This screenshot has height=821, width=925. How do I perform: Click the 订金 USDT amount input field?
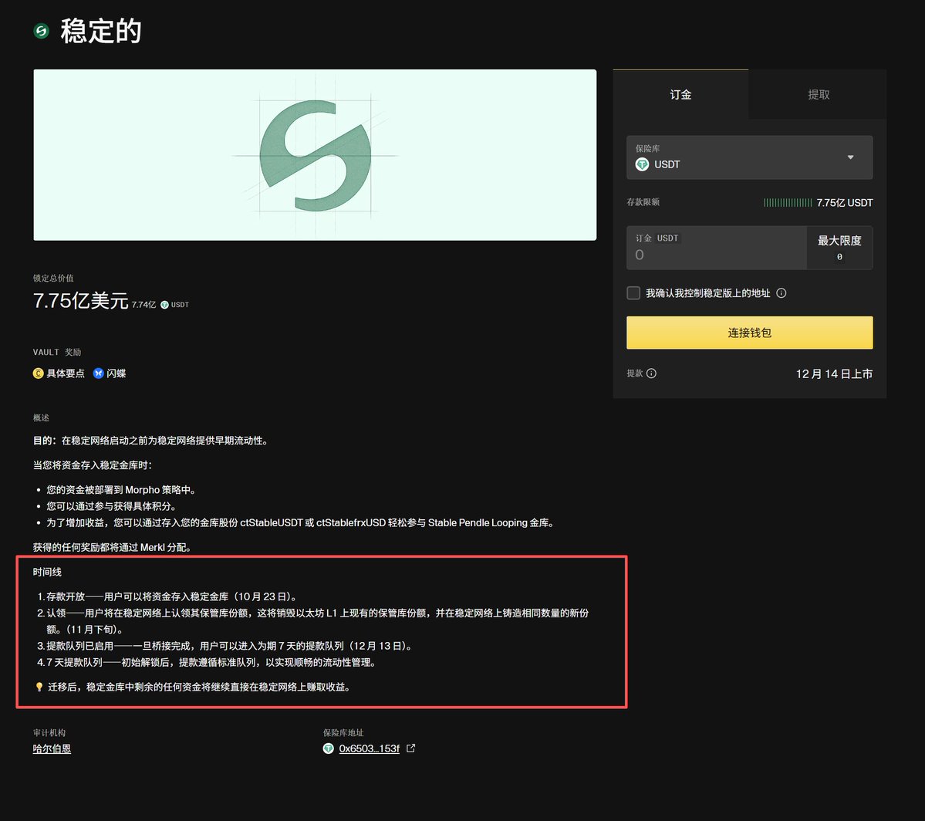coord(716,248)
